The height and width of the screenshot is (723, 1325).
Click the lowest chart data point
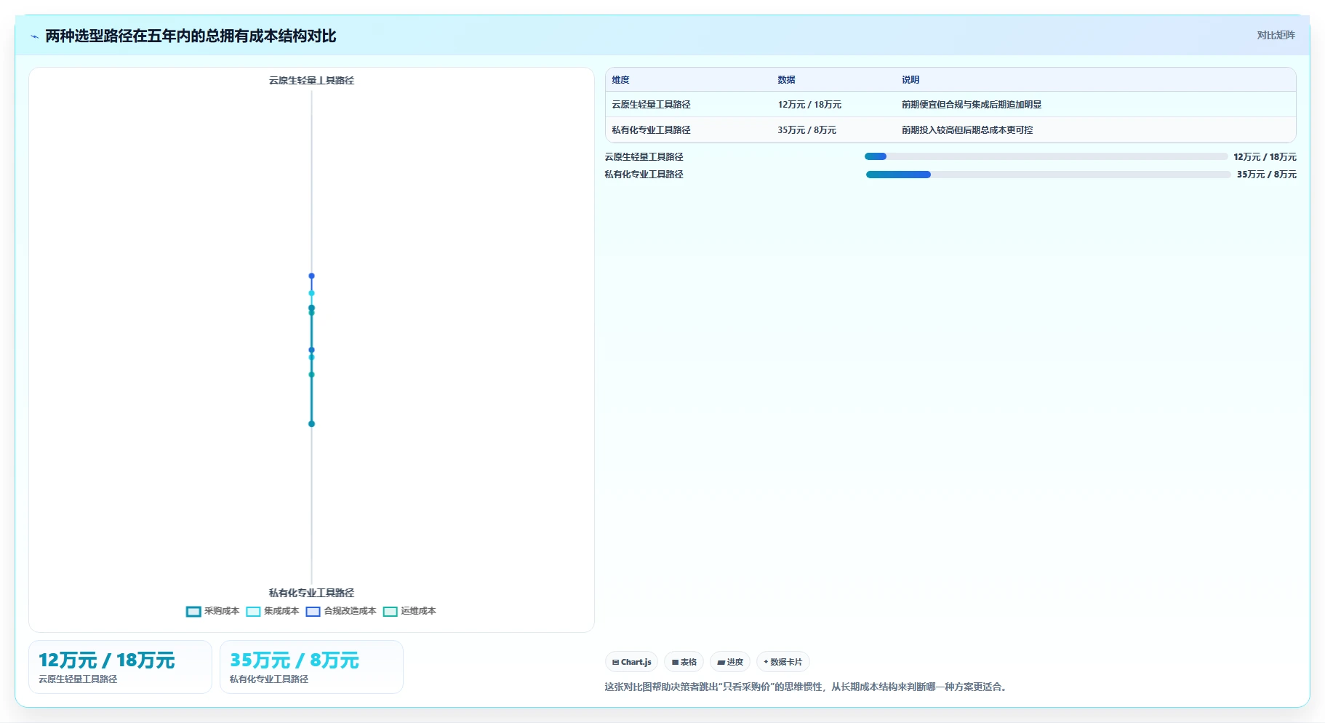tap(311, 423)
